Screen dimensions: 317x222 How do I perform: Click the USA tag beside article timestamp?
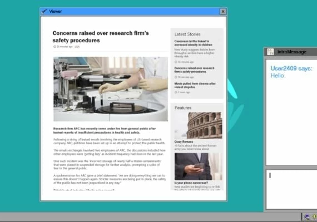click(77, 47)
